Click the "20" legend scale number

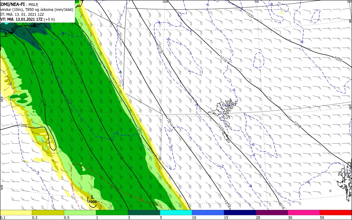[x=258, y=218]
